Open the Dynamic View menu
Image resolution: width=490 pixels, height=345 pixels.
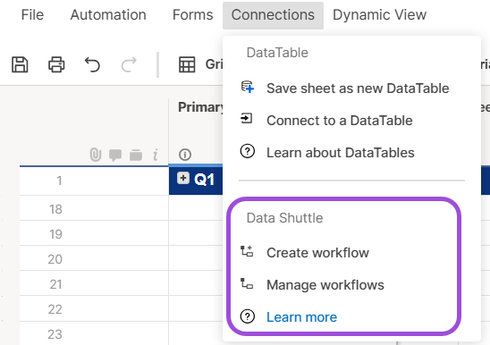[379, 15]
